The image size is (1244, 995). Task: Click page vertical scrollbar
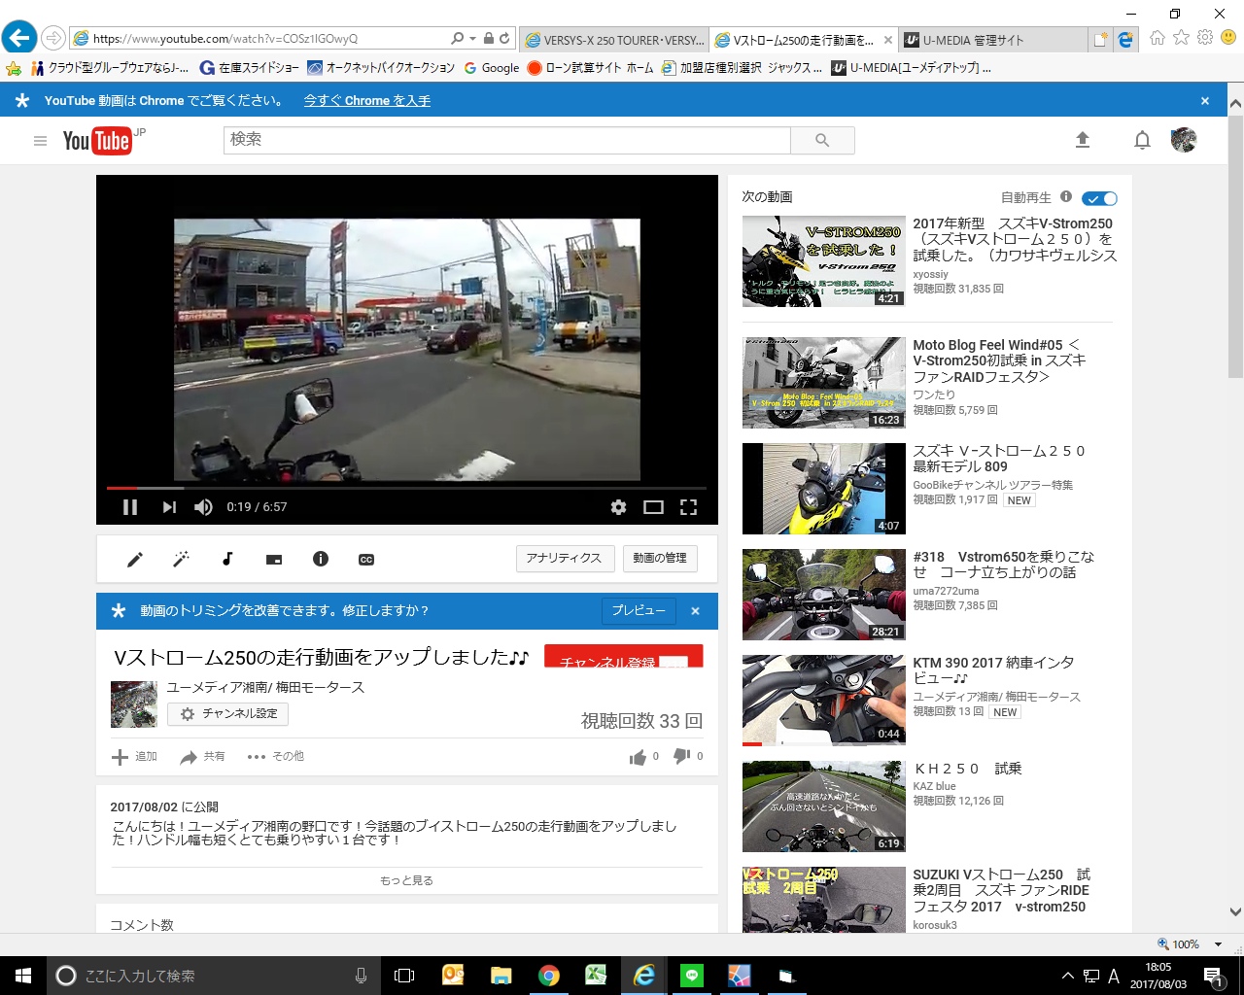[x=1235, y=248]
